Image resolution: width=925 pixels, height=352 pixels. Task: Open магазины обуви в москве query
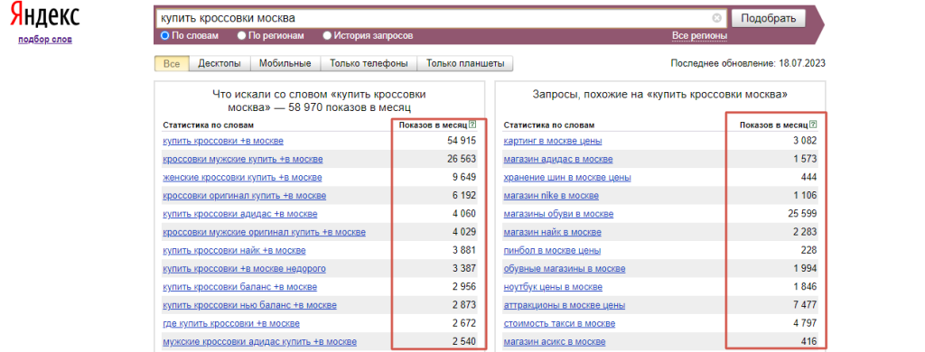558,214
